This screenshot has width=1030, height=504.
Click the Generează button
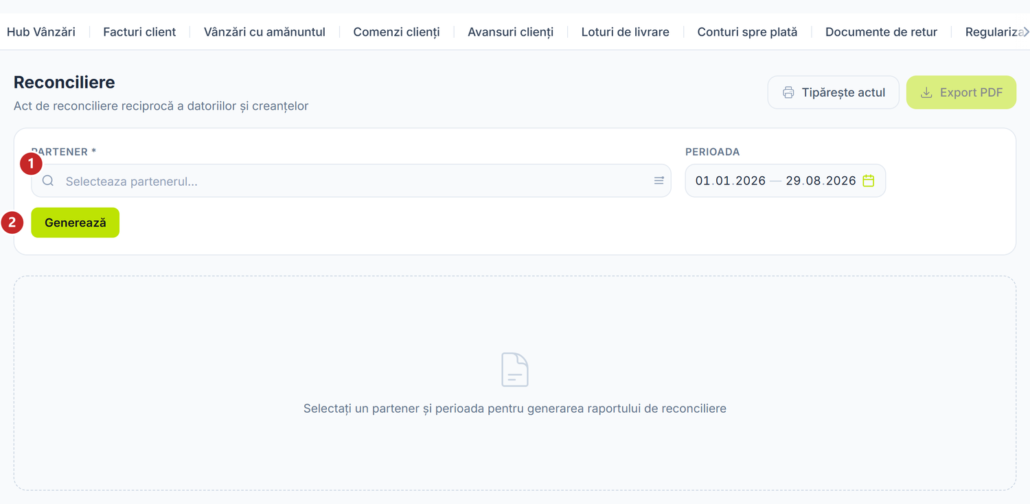[76, 223]
